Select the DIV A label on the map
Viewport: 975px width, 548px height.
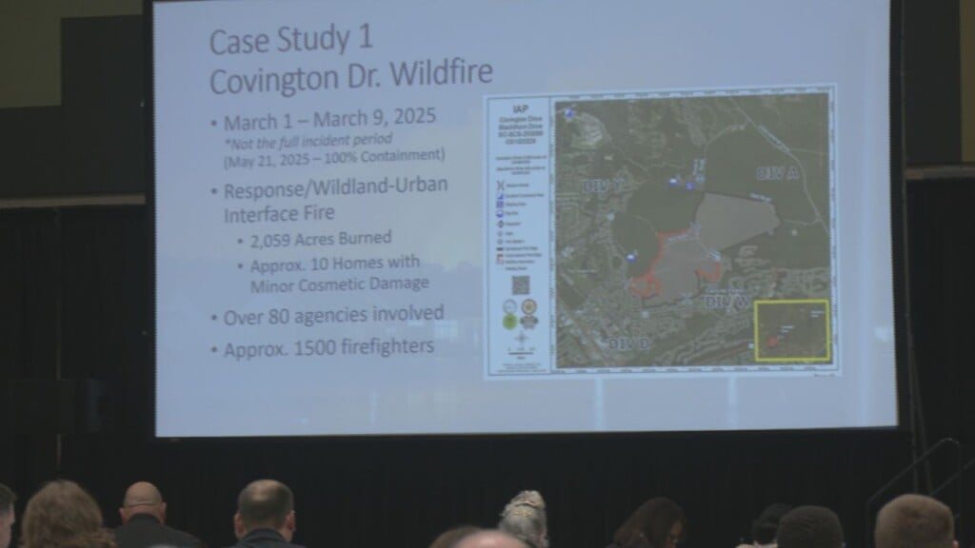tap(776, 173)
